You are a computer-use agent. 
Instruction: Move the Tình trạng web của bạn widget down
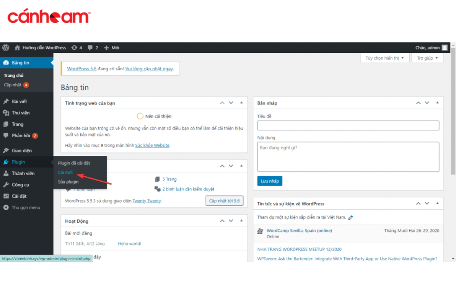pyautogui.click(x=231, y=103)
